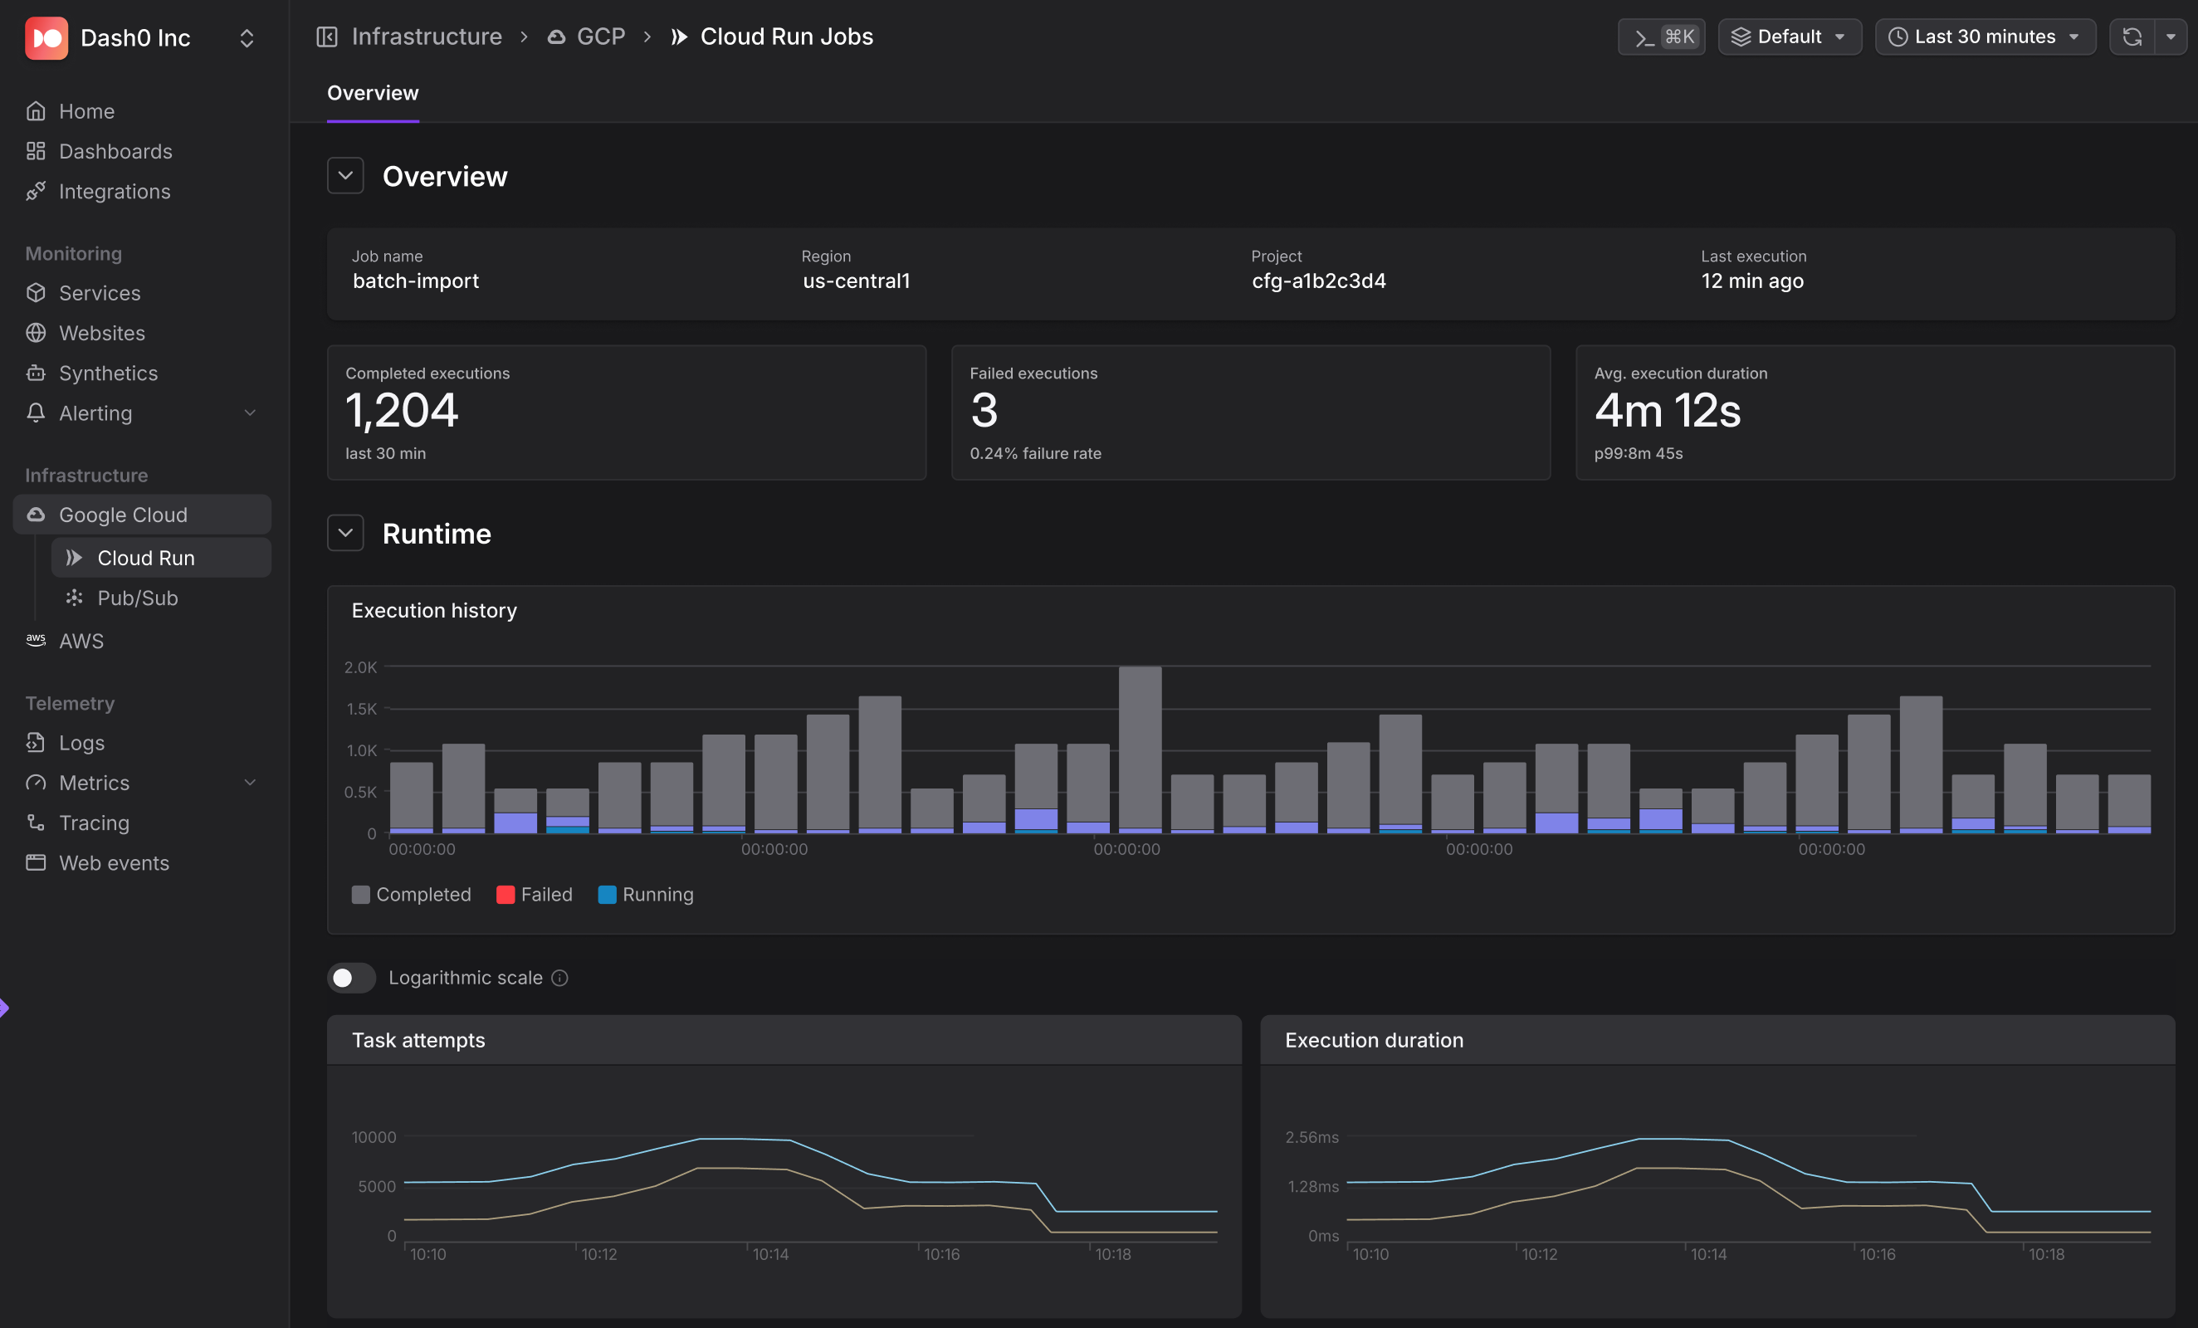Open the Last 30 minutes time dropdown
Image resolution: width=2198 pixels, height=1328 pixels.
point(1984,37)
